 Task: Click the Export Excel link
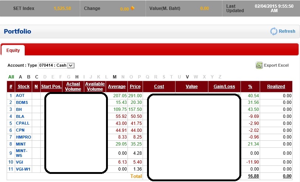point(276,65)
